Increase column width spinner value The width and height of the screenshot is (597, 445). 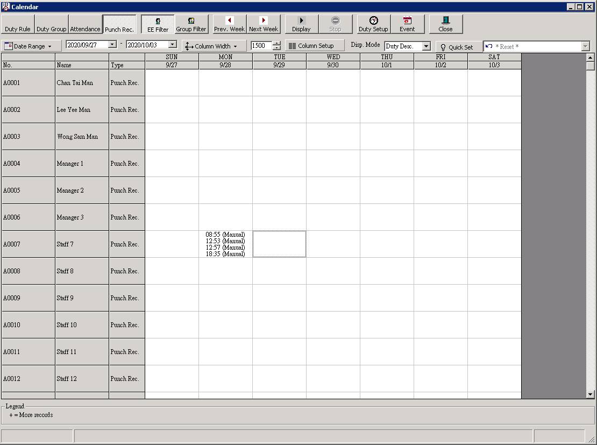tap(277, 44)
